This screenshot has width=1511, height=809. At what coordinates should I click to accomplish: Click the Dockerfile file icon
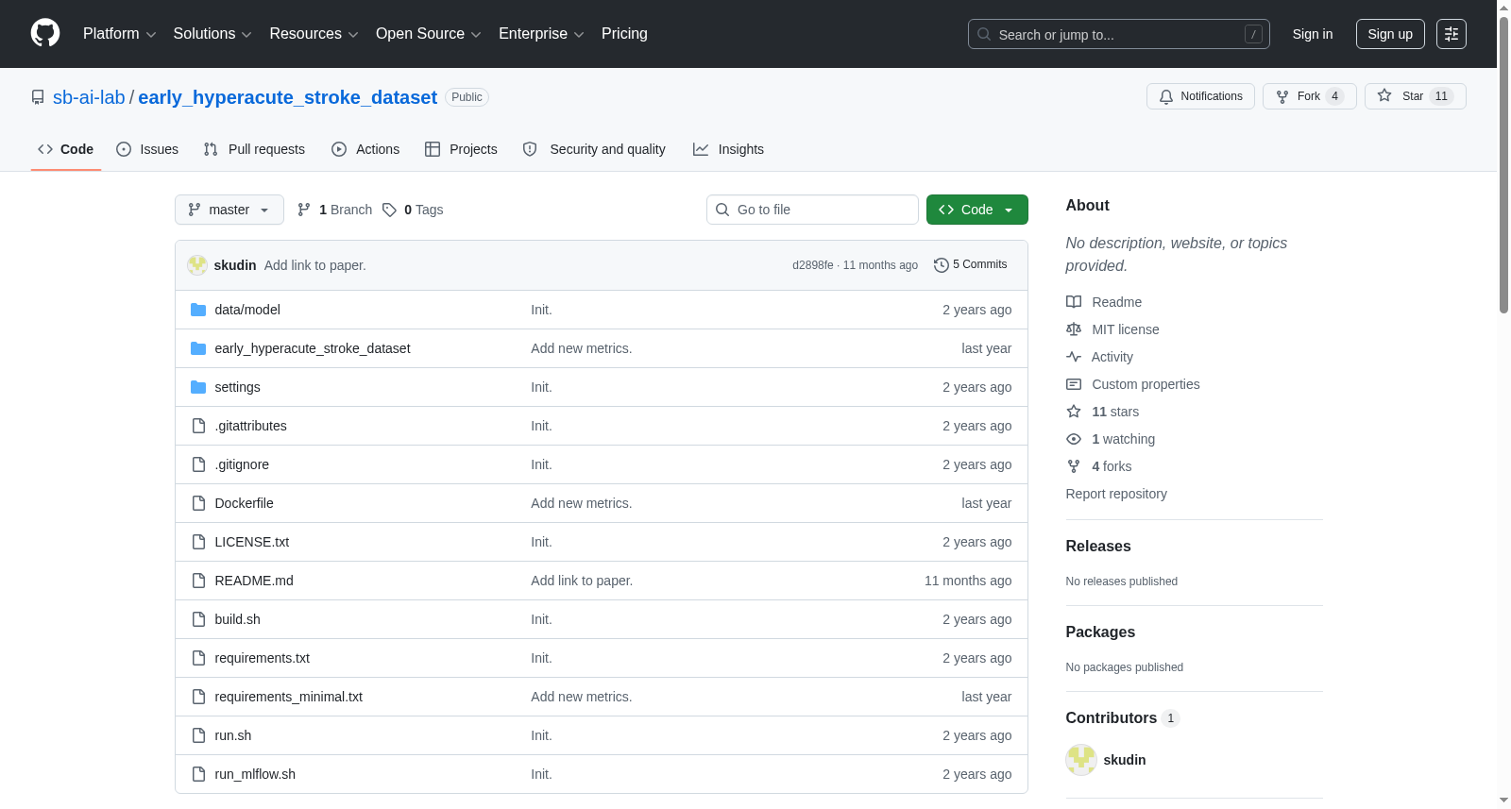pos(198,503)
